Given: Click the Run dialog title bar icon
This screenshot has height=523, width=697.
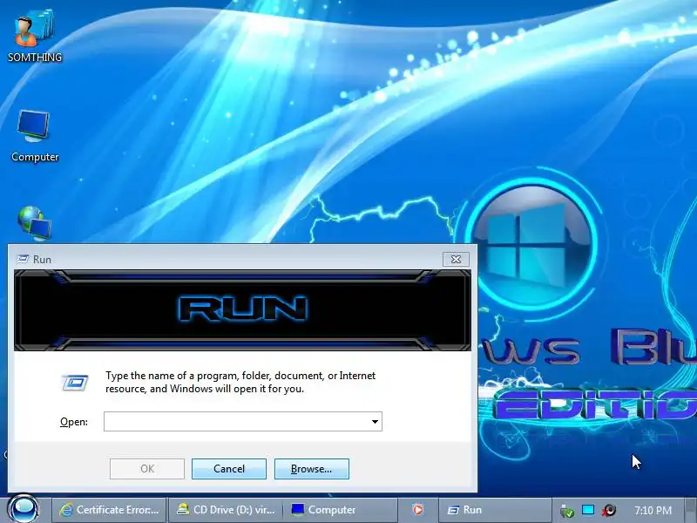Looking at the screenshot, I should click(23, 259).
